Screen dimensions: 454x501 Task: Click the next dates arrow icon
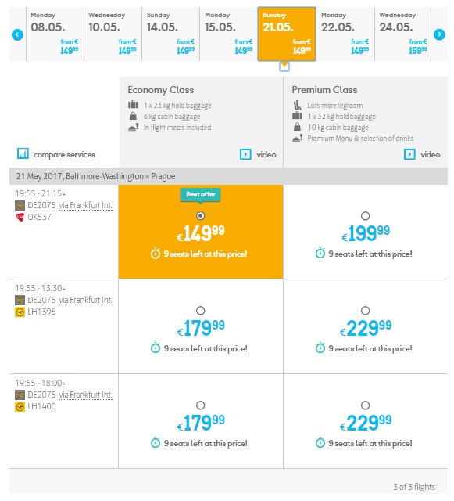pos(439,34)
